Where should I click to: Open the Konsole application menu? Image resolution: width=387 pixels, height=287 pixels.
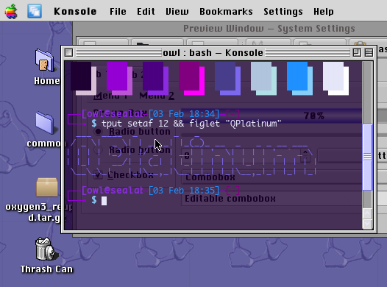75,12
